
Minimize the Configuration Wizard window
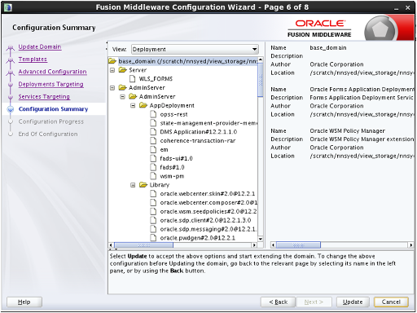click(x=397, y=8)
